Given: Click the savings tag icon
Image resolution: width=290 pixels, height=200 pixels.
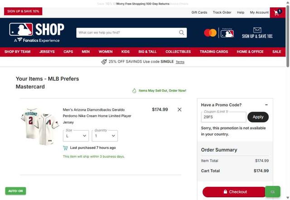Looking at the screenshot, I should (104, 62).
